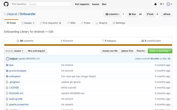Click Upload files button
The width and height of the screenshot is (177, 110).
coord(127,51)
